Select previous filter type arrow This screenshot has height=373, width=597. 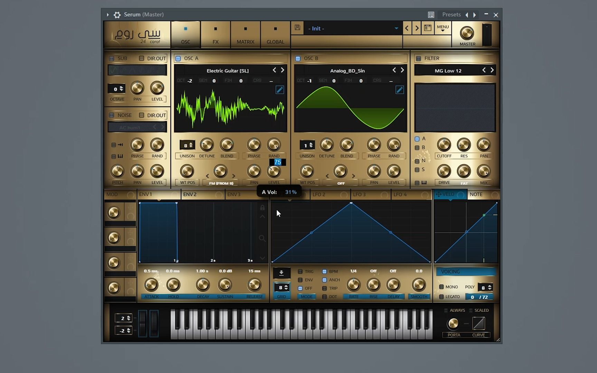pyautogui.click(x=484, y=70)
